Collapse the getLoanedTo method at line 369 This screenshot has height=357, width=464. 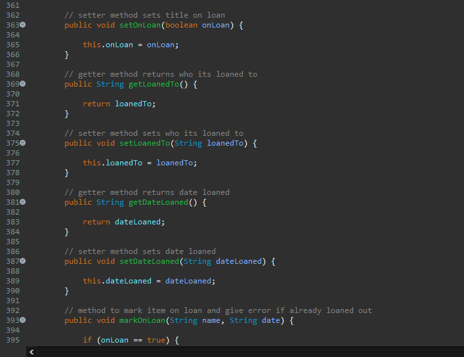coord(23,84)
